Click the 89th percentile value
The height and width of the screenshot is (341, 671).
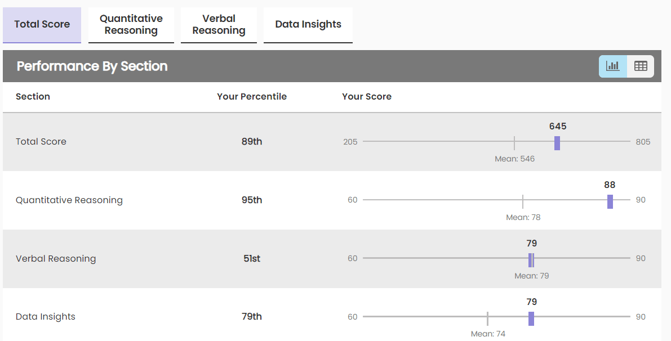tap(252, 142)
